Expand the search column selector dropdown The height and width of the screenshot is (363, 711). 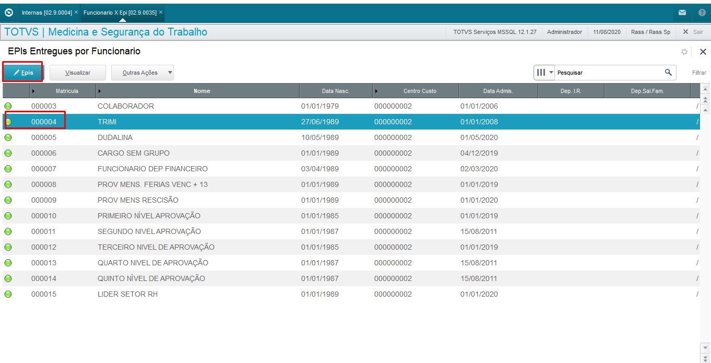pos(544,73)
